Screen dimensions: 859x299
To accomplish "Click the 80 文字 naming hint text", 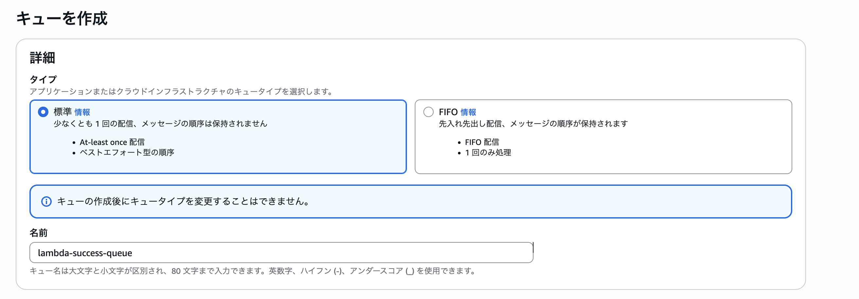I will [253, 271].
